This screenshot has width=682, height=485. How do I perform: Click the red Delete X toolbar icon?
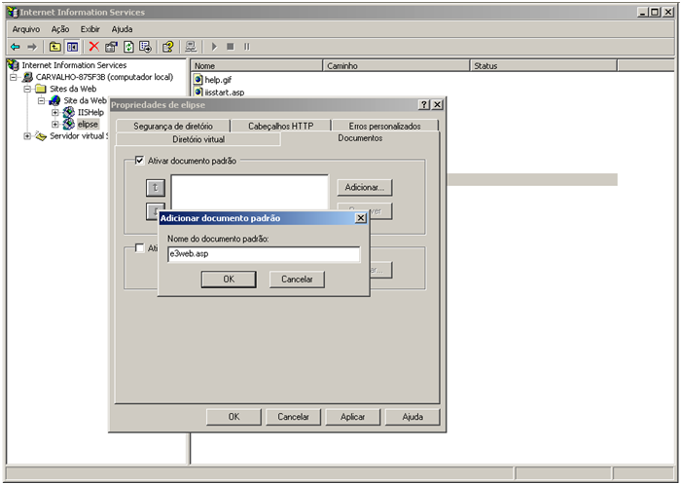coord(93,46)
